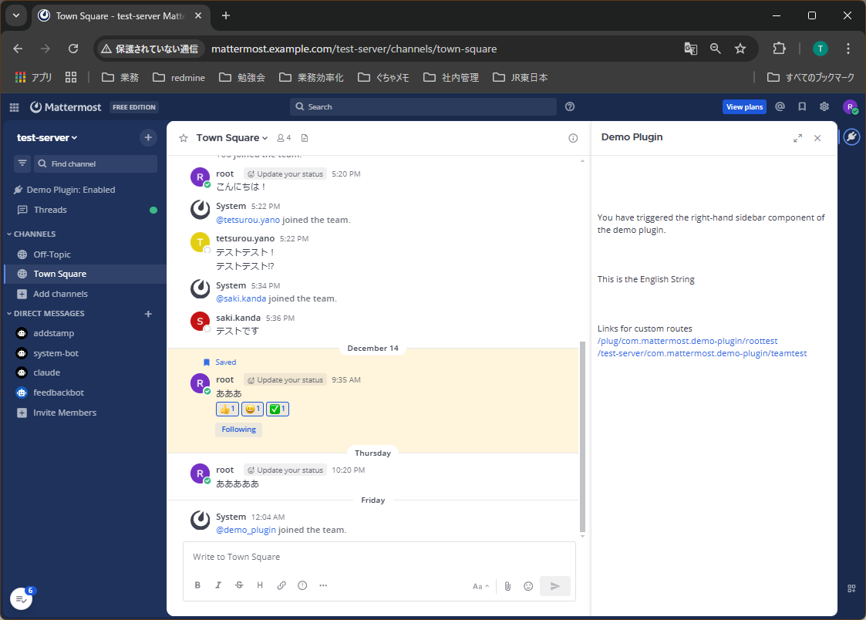Open channel bookmarks file icon

pyautogui.click(x=305, y=138)
